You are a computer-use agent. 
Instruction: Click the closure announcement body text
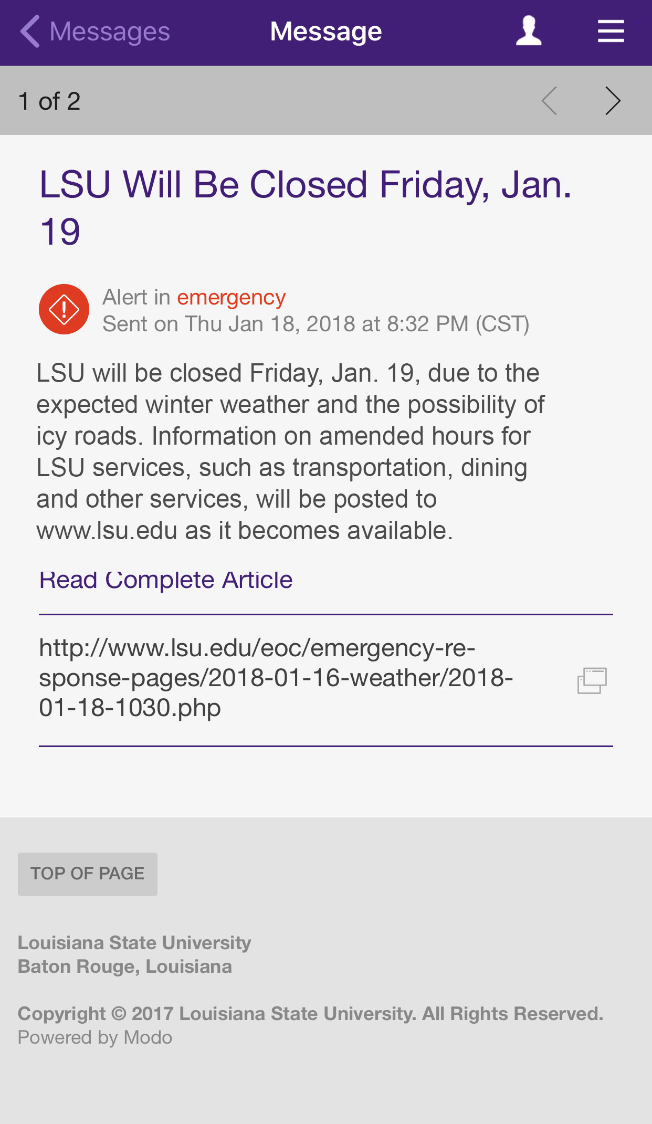pyautogui.click(x=290, y=451)
